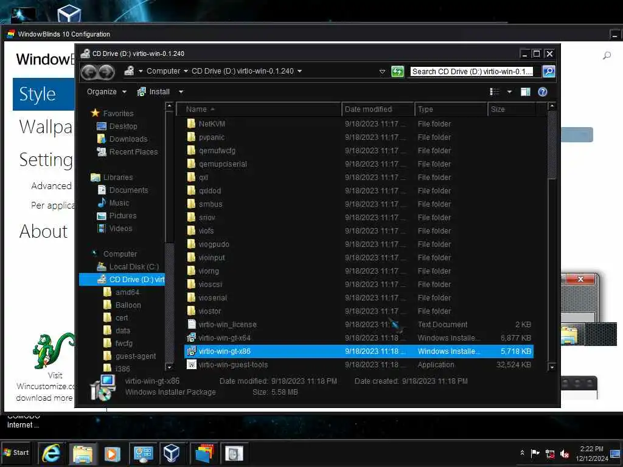
Task: Expand the CD Drive breadcrumb dropdown arrow
Action: point(299,71)
